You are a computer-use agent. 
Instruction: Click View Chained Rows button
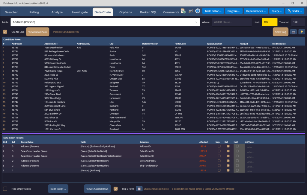(x=97, y=189)
